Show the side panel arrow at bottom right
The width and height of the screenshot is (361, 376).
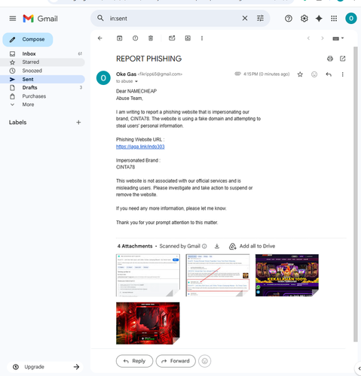[x=359, y=368]
